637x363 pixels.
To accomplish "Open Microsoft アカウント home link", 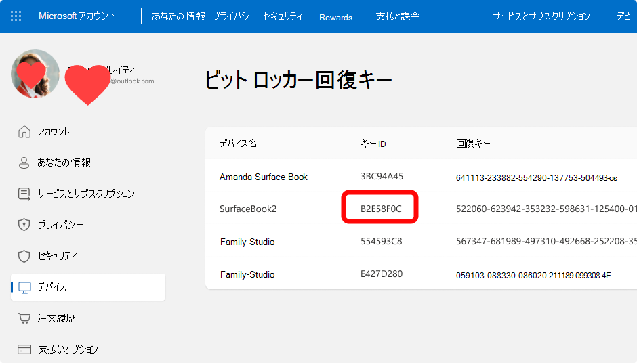I will (77, 16).
